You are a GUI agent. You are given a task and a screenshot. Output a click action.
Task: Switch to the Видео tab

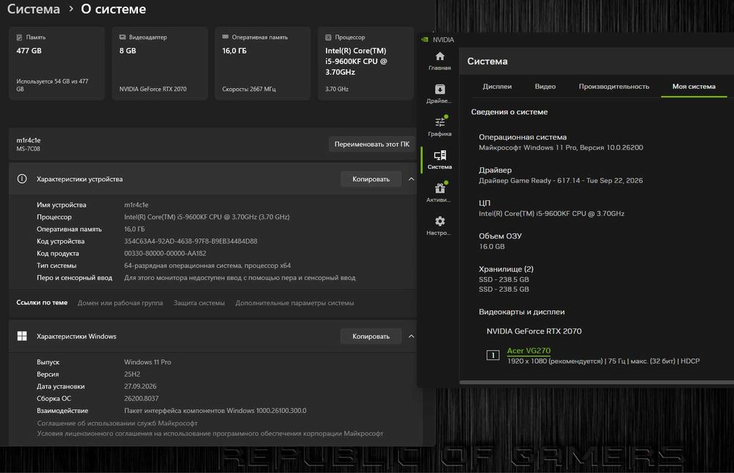pyautogui.click(x=545, y=87)
